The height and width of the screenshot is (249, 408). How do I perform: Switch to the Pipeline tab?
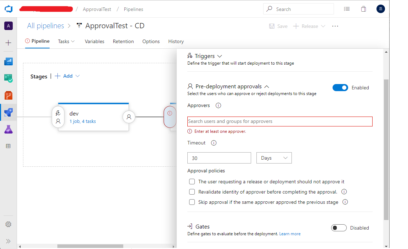[x=37, y=41]
